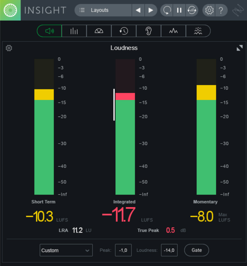Toggle the History module tab
This screenshot has width=247, height=266.
(x=124, y=31)
